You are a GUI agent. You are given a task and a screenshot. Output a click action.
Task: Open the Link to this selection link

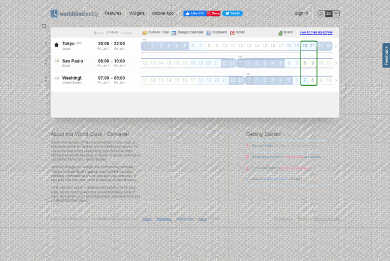coord(316,32)
